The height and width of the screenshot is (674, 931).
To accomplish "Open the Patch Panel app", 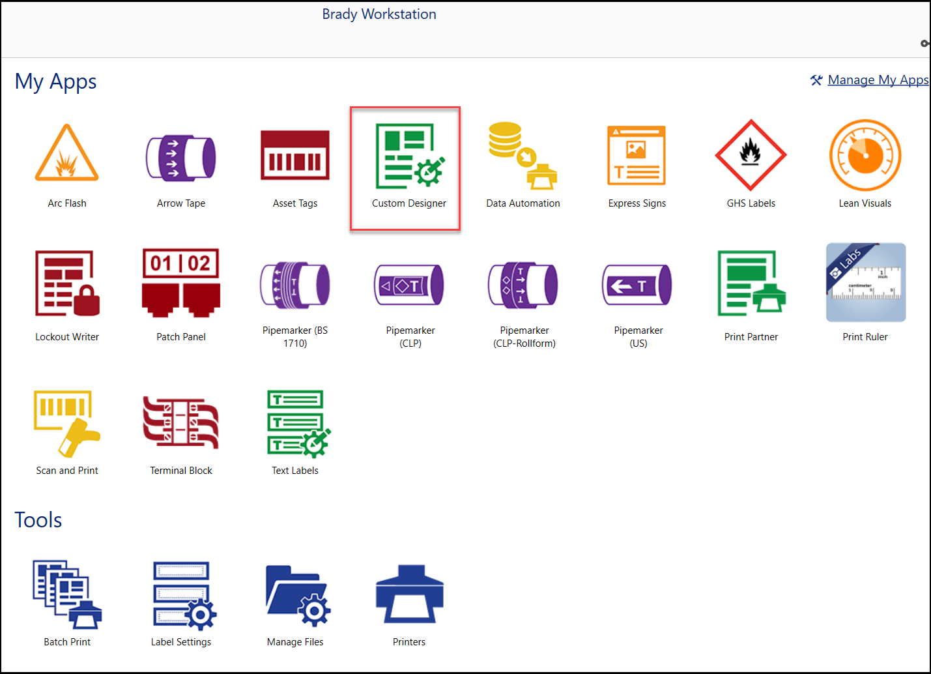I will [x=180, y=283].
